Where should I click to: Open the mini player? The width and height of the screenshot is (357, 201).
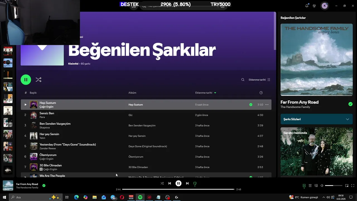pos(347,186)
